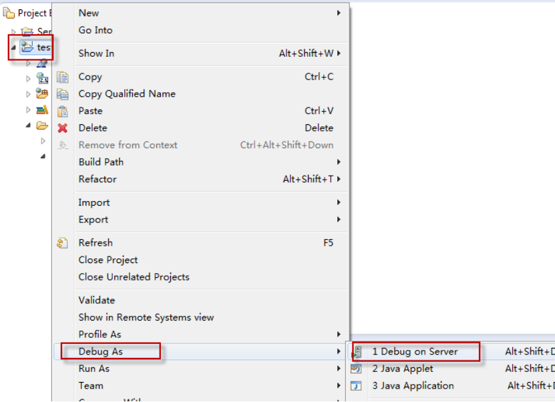Open the Run As submenu
The height and width of the screenshot is (402, 555).
pyautogui.click(x=201, y=369)
